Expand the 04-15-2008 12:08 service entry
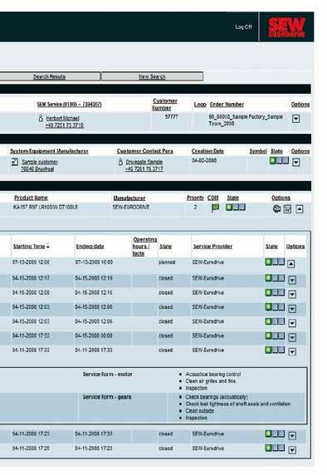The width and height of the screenshot is (327, 475). [292, 294]
